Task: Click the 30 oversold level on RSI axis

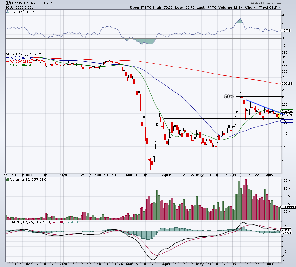Action: tap(284, 38)
